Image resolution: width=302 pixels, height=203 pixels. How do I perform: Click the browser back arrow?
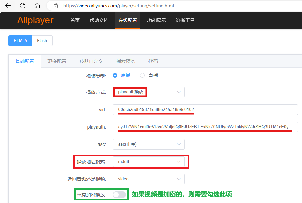(8, 6)
